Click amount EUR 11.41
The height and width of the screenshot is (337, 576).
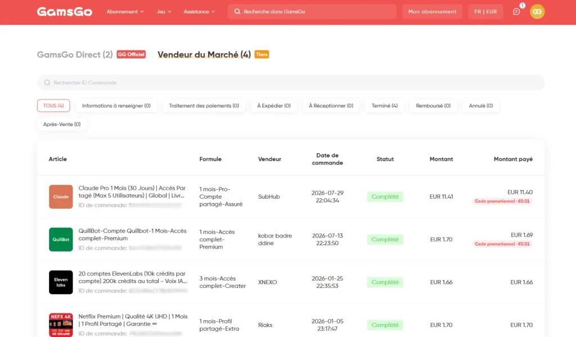(x=441, y=196)
